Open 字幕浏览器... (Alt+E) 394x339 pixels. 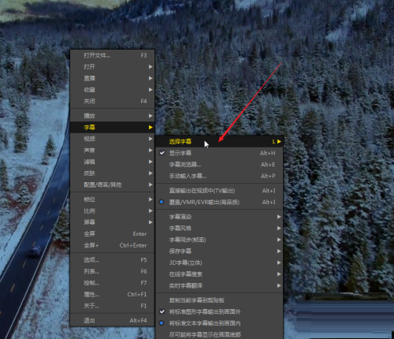tap(220, 165)
